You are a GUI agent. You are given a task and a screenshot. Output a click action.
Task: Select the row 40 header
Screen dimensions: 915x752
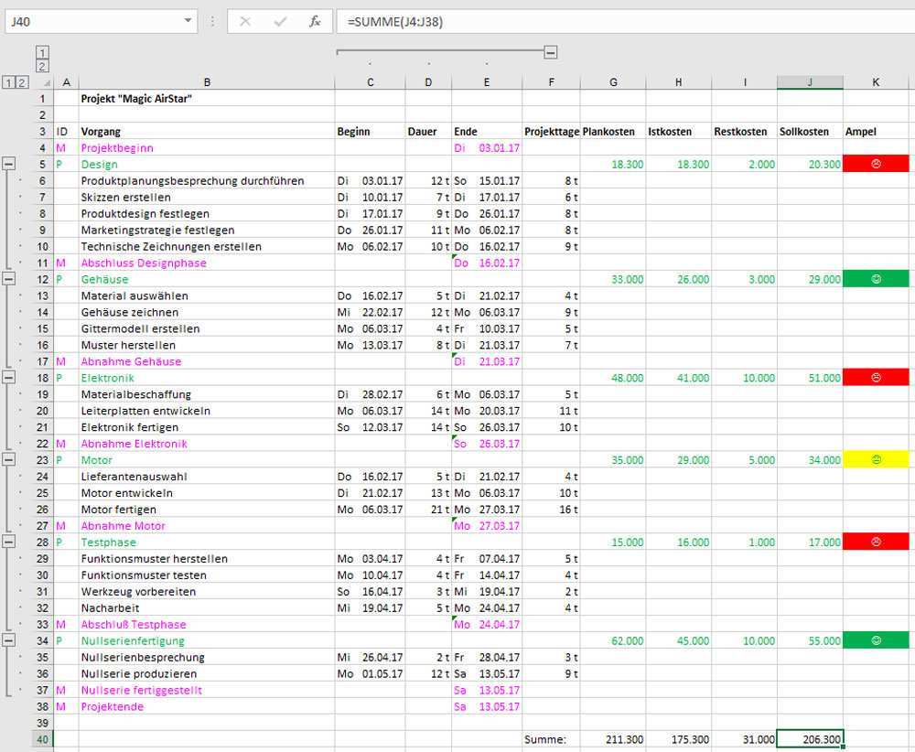tap(43, 739)
